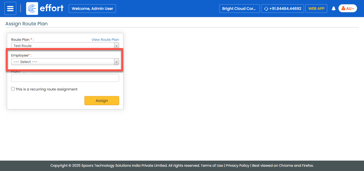
Task: Open the WEB APP button
Action: click(x=316, y=9)
